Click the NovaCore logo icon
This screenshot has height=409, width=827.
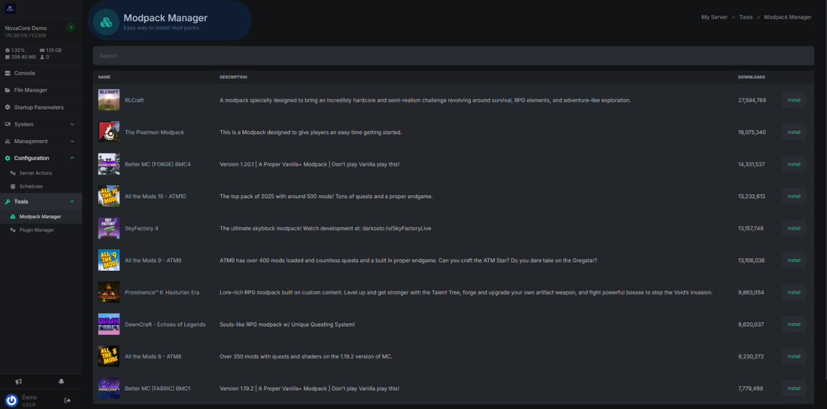[x=10, y=9]
